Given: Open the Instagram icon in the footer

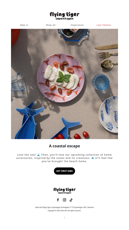Looking at the screenshot, I should pos(64,200).
